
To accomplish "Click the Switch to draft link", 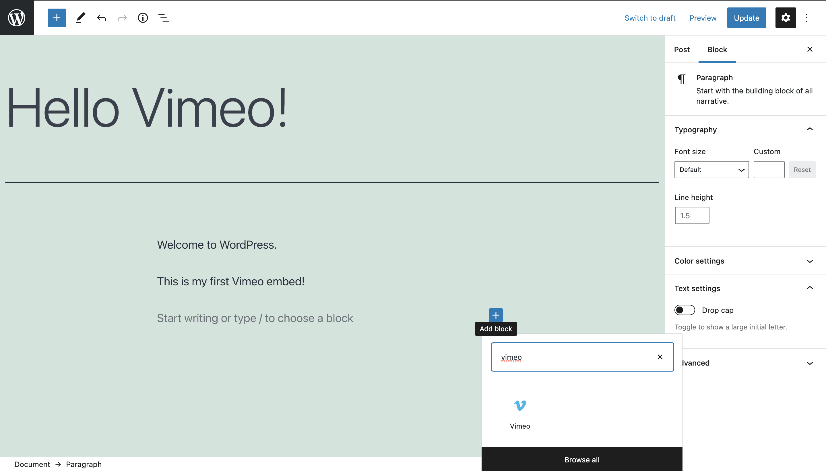I will (x=649, y=18).
